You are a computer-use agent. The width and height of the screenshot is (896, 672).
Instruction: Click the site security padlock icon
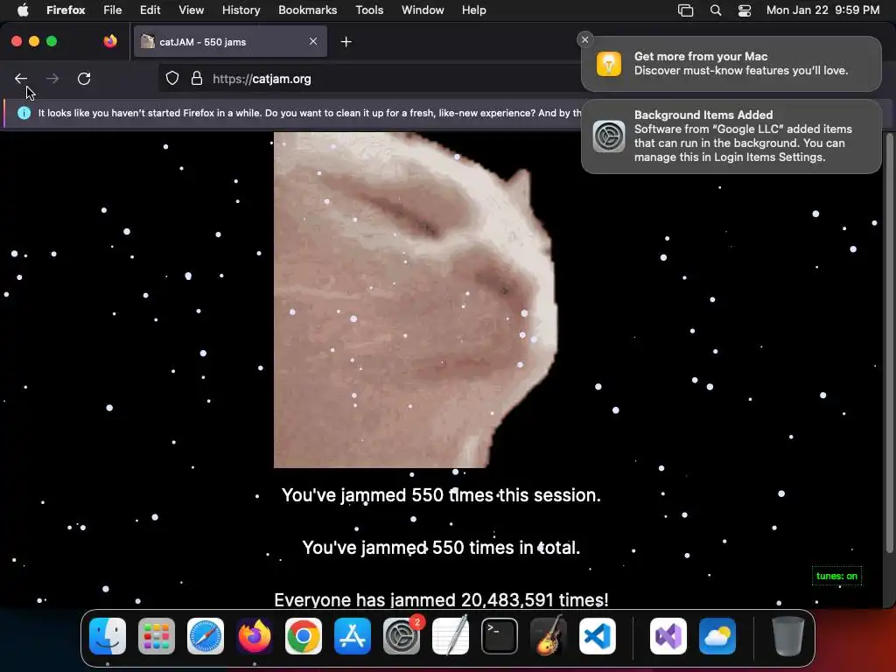(197, 79)
